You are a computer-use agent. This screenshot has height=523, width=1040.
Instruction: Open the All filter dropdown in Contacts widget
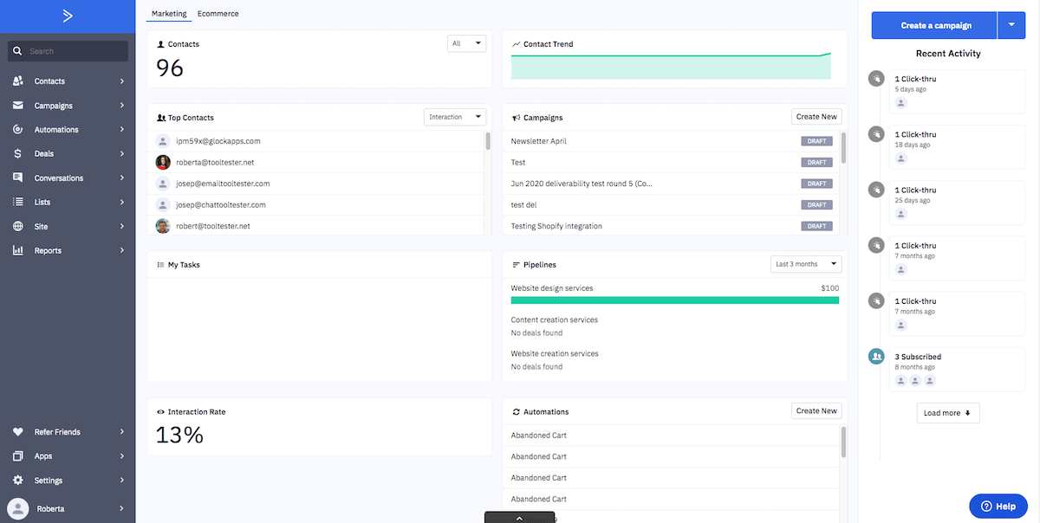[466, 42]
